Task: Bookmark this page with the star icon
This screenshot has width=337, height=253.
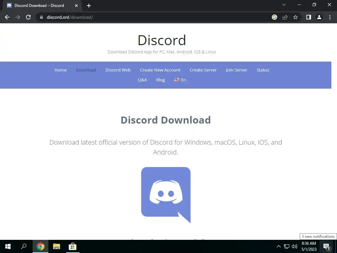Action: tap(296, 17)
